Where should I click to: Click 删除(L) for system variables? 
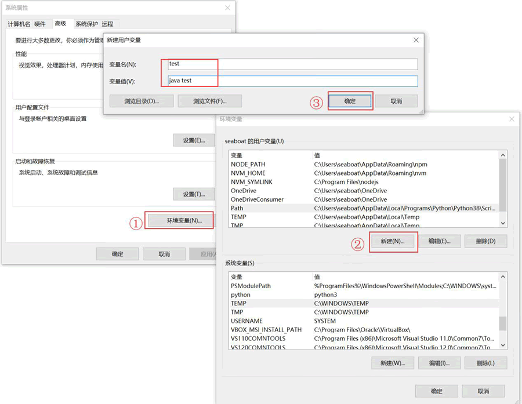pyautogui.click(x=485, y=363)
